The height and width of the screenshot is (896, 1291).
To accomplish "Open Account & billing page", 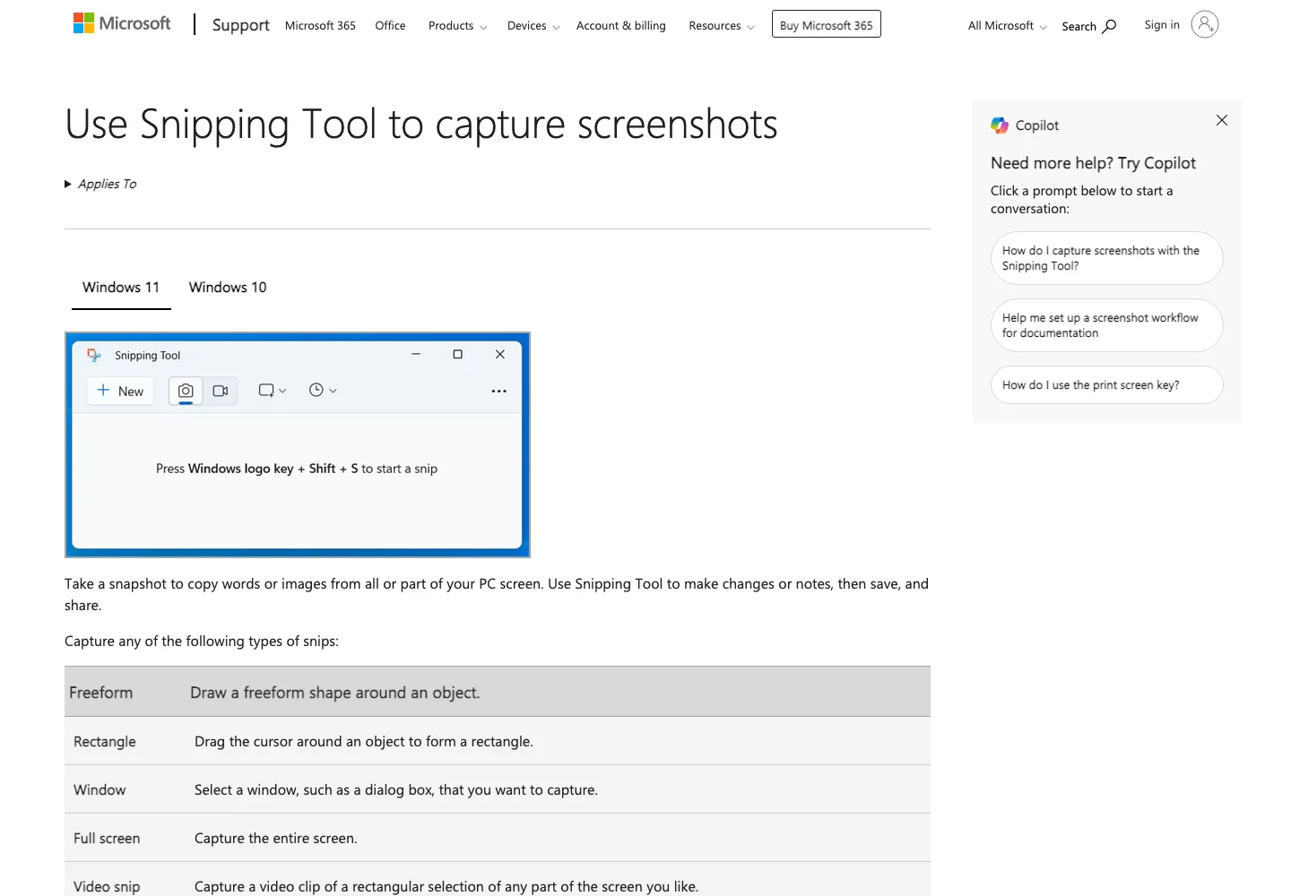I will 621,25.
